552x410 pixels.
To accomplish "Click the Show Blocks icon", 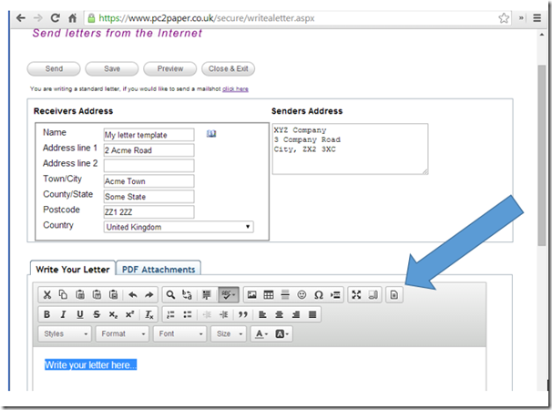I will [373, 295].
